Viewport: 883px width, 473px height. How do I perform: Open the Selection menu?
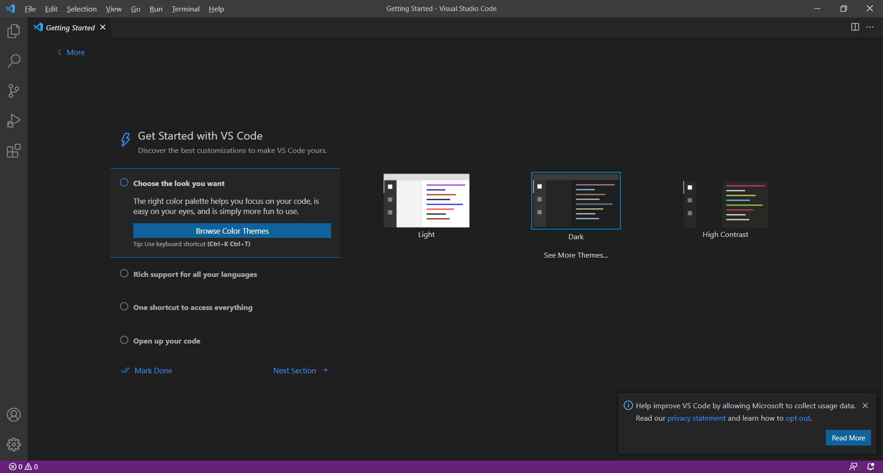[81, 9]
